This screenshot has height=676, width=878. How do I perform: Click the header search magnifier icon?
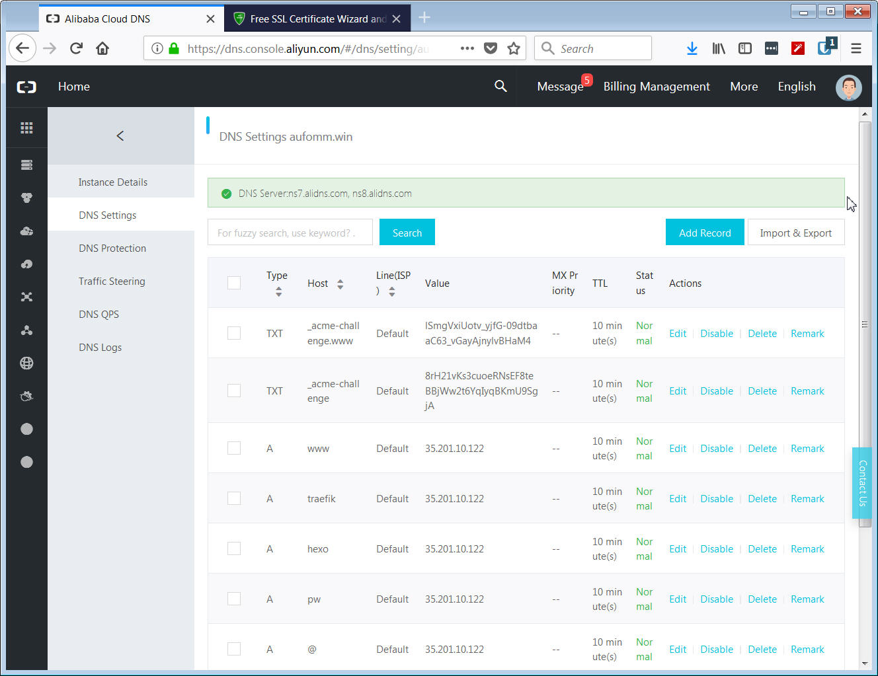point(500,87)
